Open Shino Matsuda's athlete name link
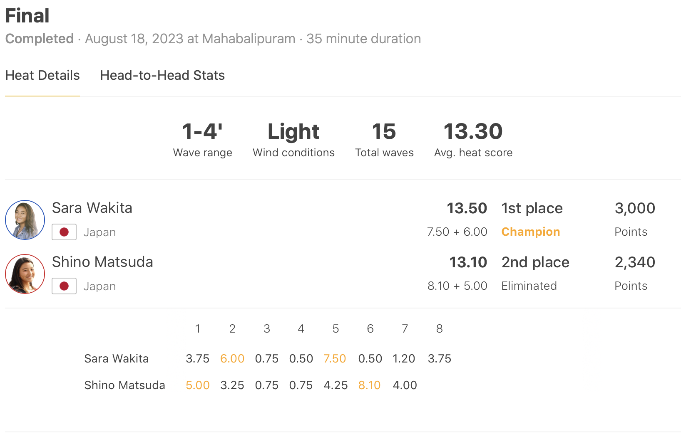The width and height of the screenshot is (691, 439). click(x=102, y=262)
